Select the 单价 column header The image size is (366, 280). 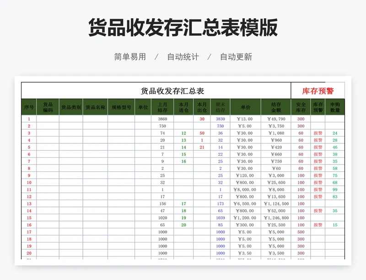[x=246, y=107]
